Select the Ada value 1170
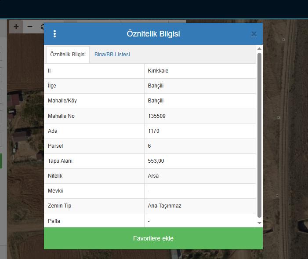308x259 pixels. (x=154, y=131)
